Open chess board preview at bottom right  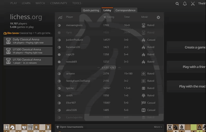point(186,128)
